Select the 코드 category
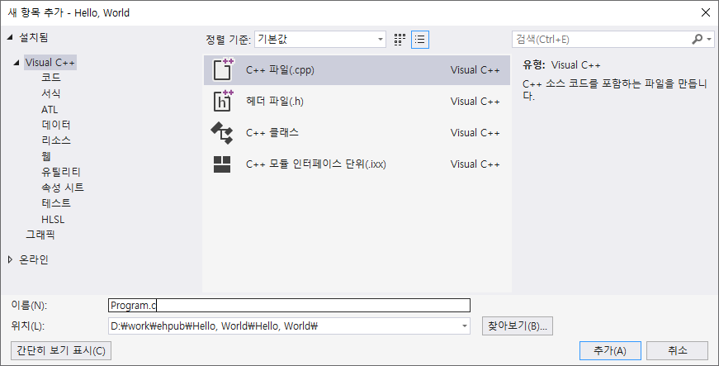 [51, 78]
